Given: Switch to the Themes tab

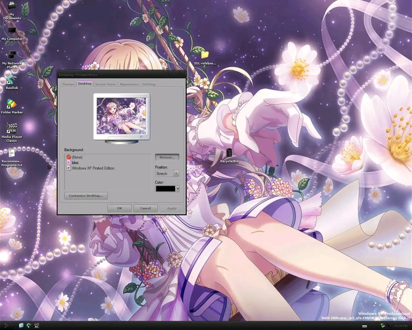Looking at the screenshot, I should (68, 84).
